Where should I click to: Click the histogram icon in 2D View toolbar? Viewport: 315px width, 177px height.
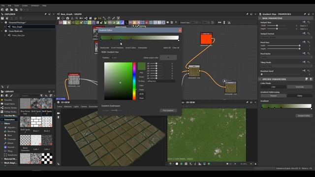pos(200,164)
